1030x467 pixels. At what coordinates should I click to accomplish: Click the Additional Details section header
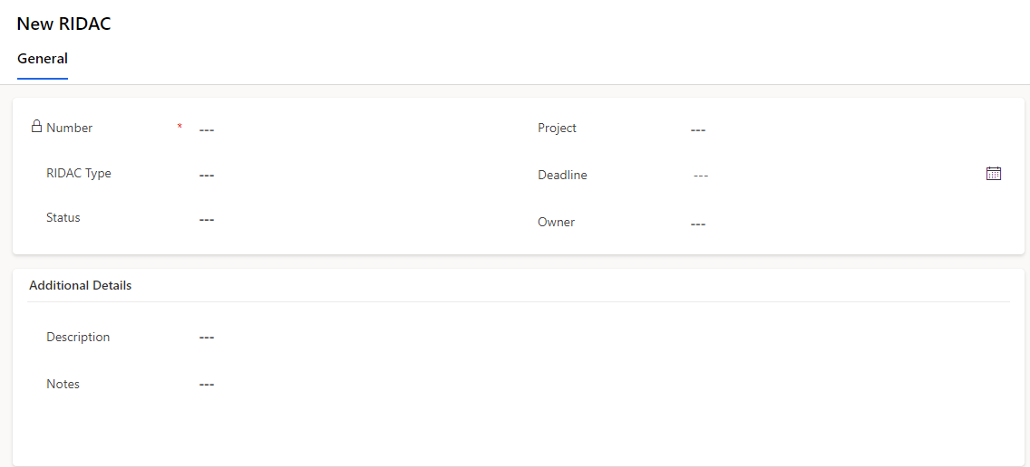point(80,285)
